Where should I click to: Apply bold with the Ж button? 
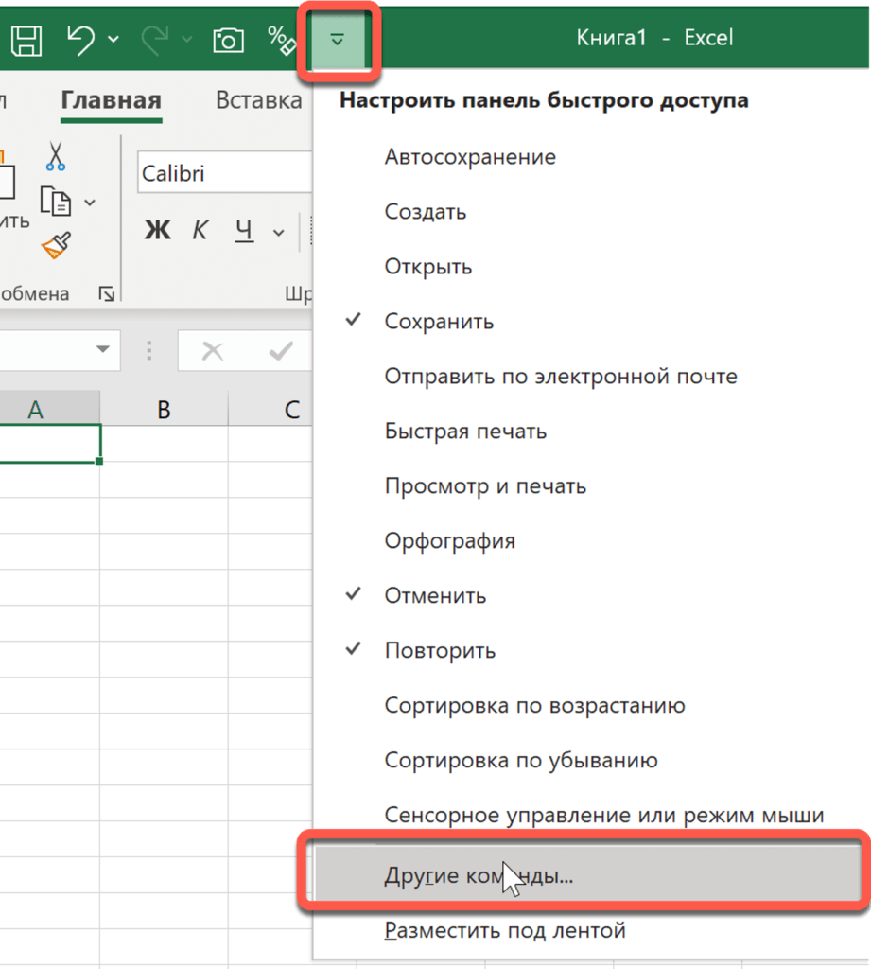(x=157, y=230)
